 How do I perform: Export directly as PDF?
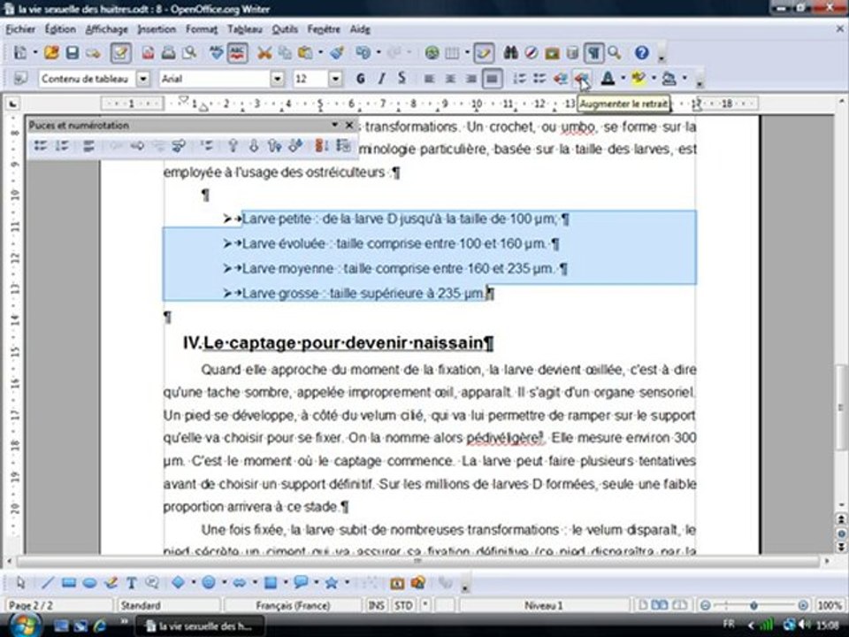148,52
